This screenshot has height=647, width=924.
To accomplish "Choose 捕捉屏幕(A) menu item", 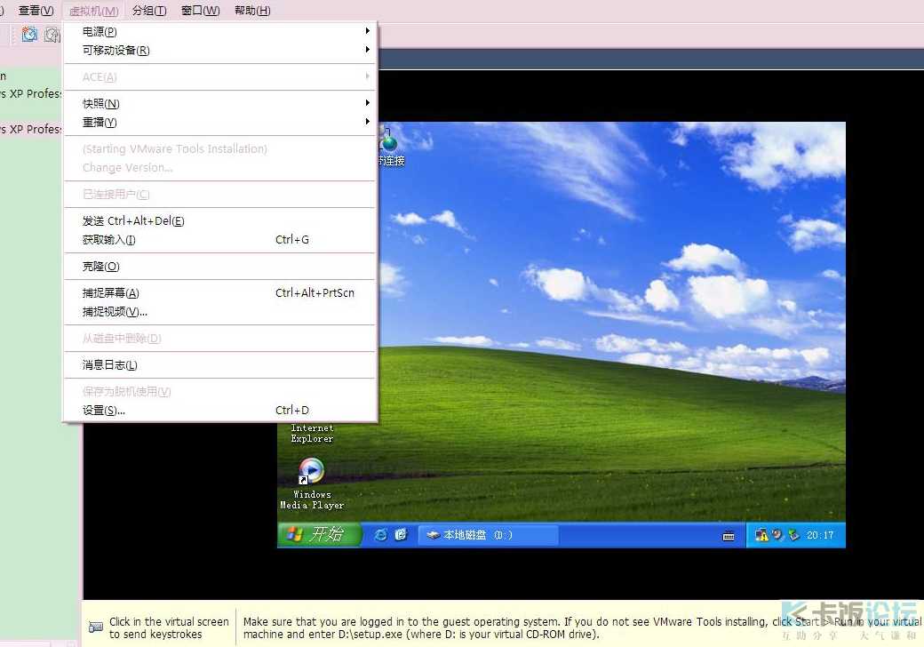I will 219,293.
